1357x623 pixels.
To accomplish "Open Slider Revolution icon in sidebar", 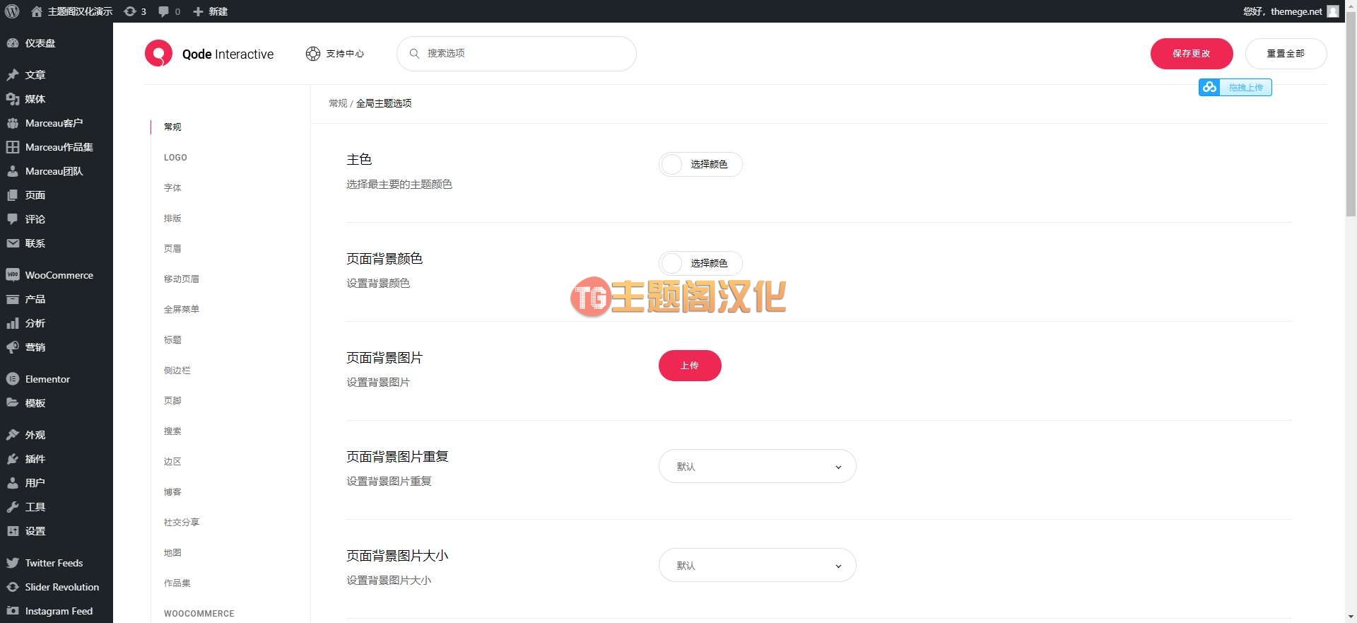I will coord(13,587).
